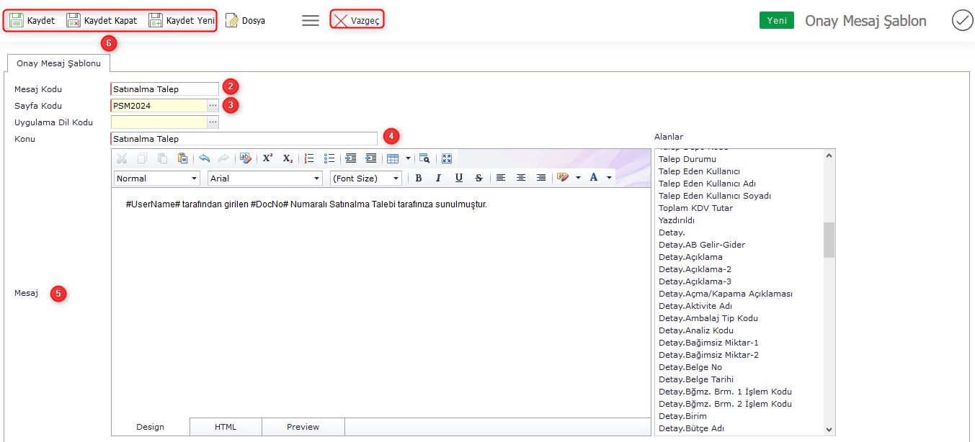
Task: Switch to the HTML tab
Action: pyautogui.click(x=226, y=427)
